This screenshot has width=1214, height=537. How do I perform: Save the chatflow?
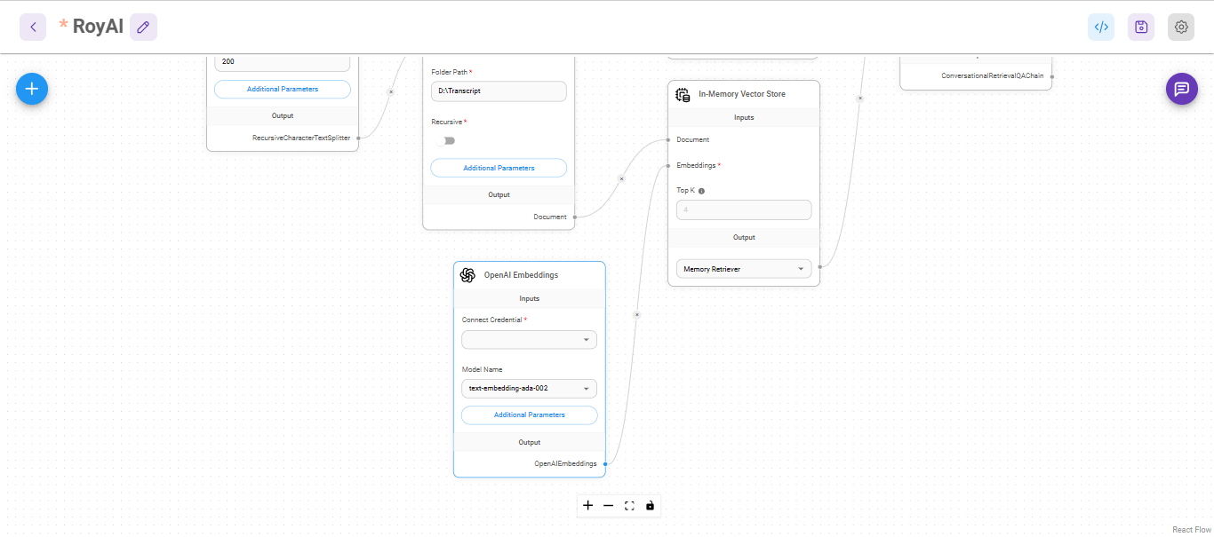1141,27
